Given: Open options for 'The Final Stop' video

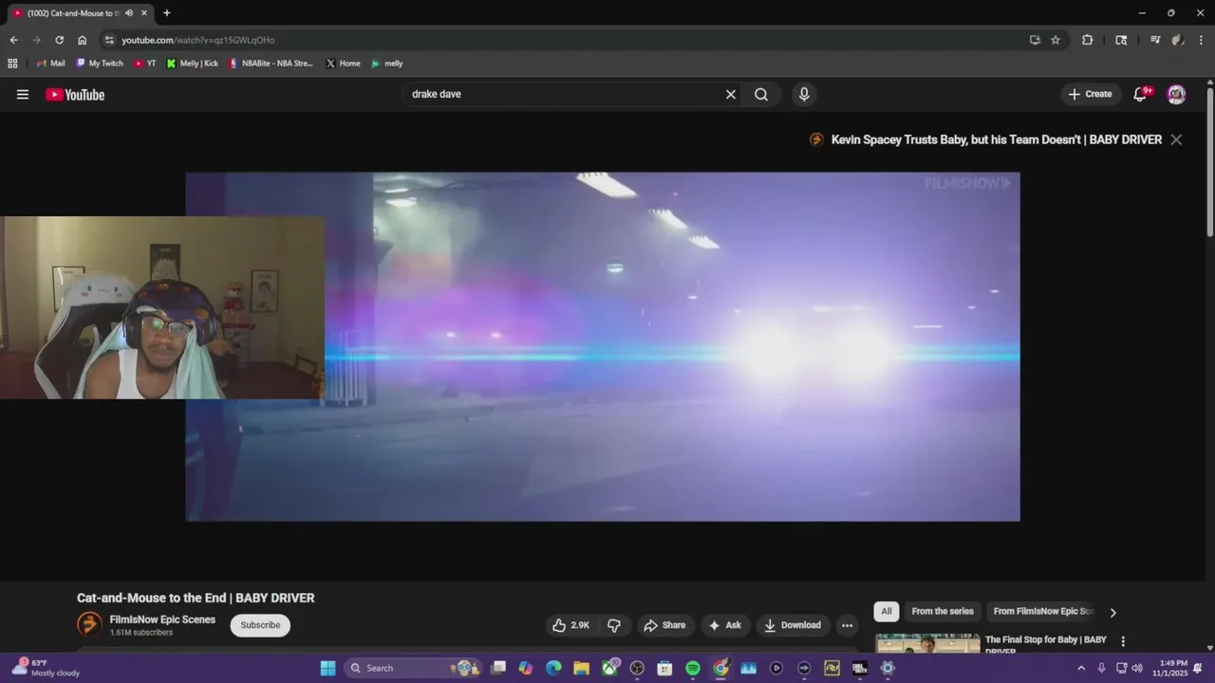Looking at the screenshot, I should pyautogui.click(x=1123, y=641).
